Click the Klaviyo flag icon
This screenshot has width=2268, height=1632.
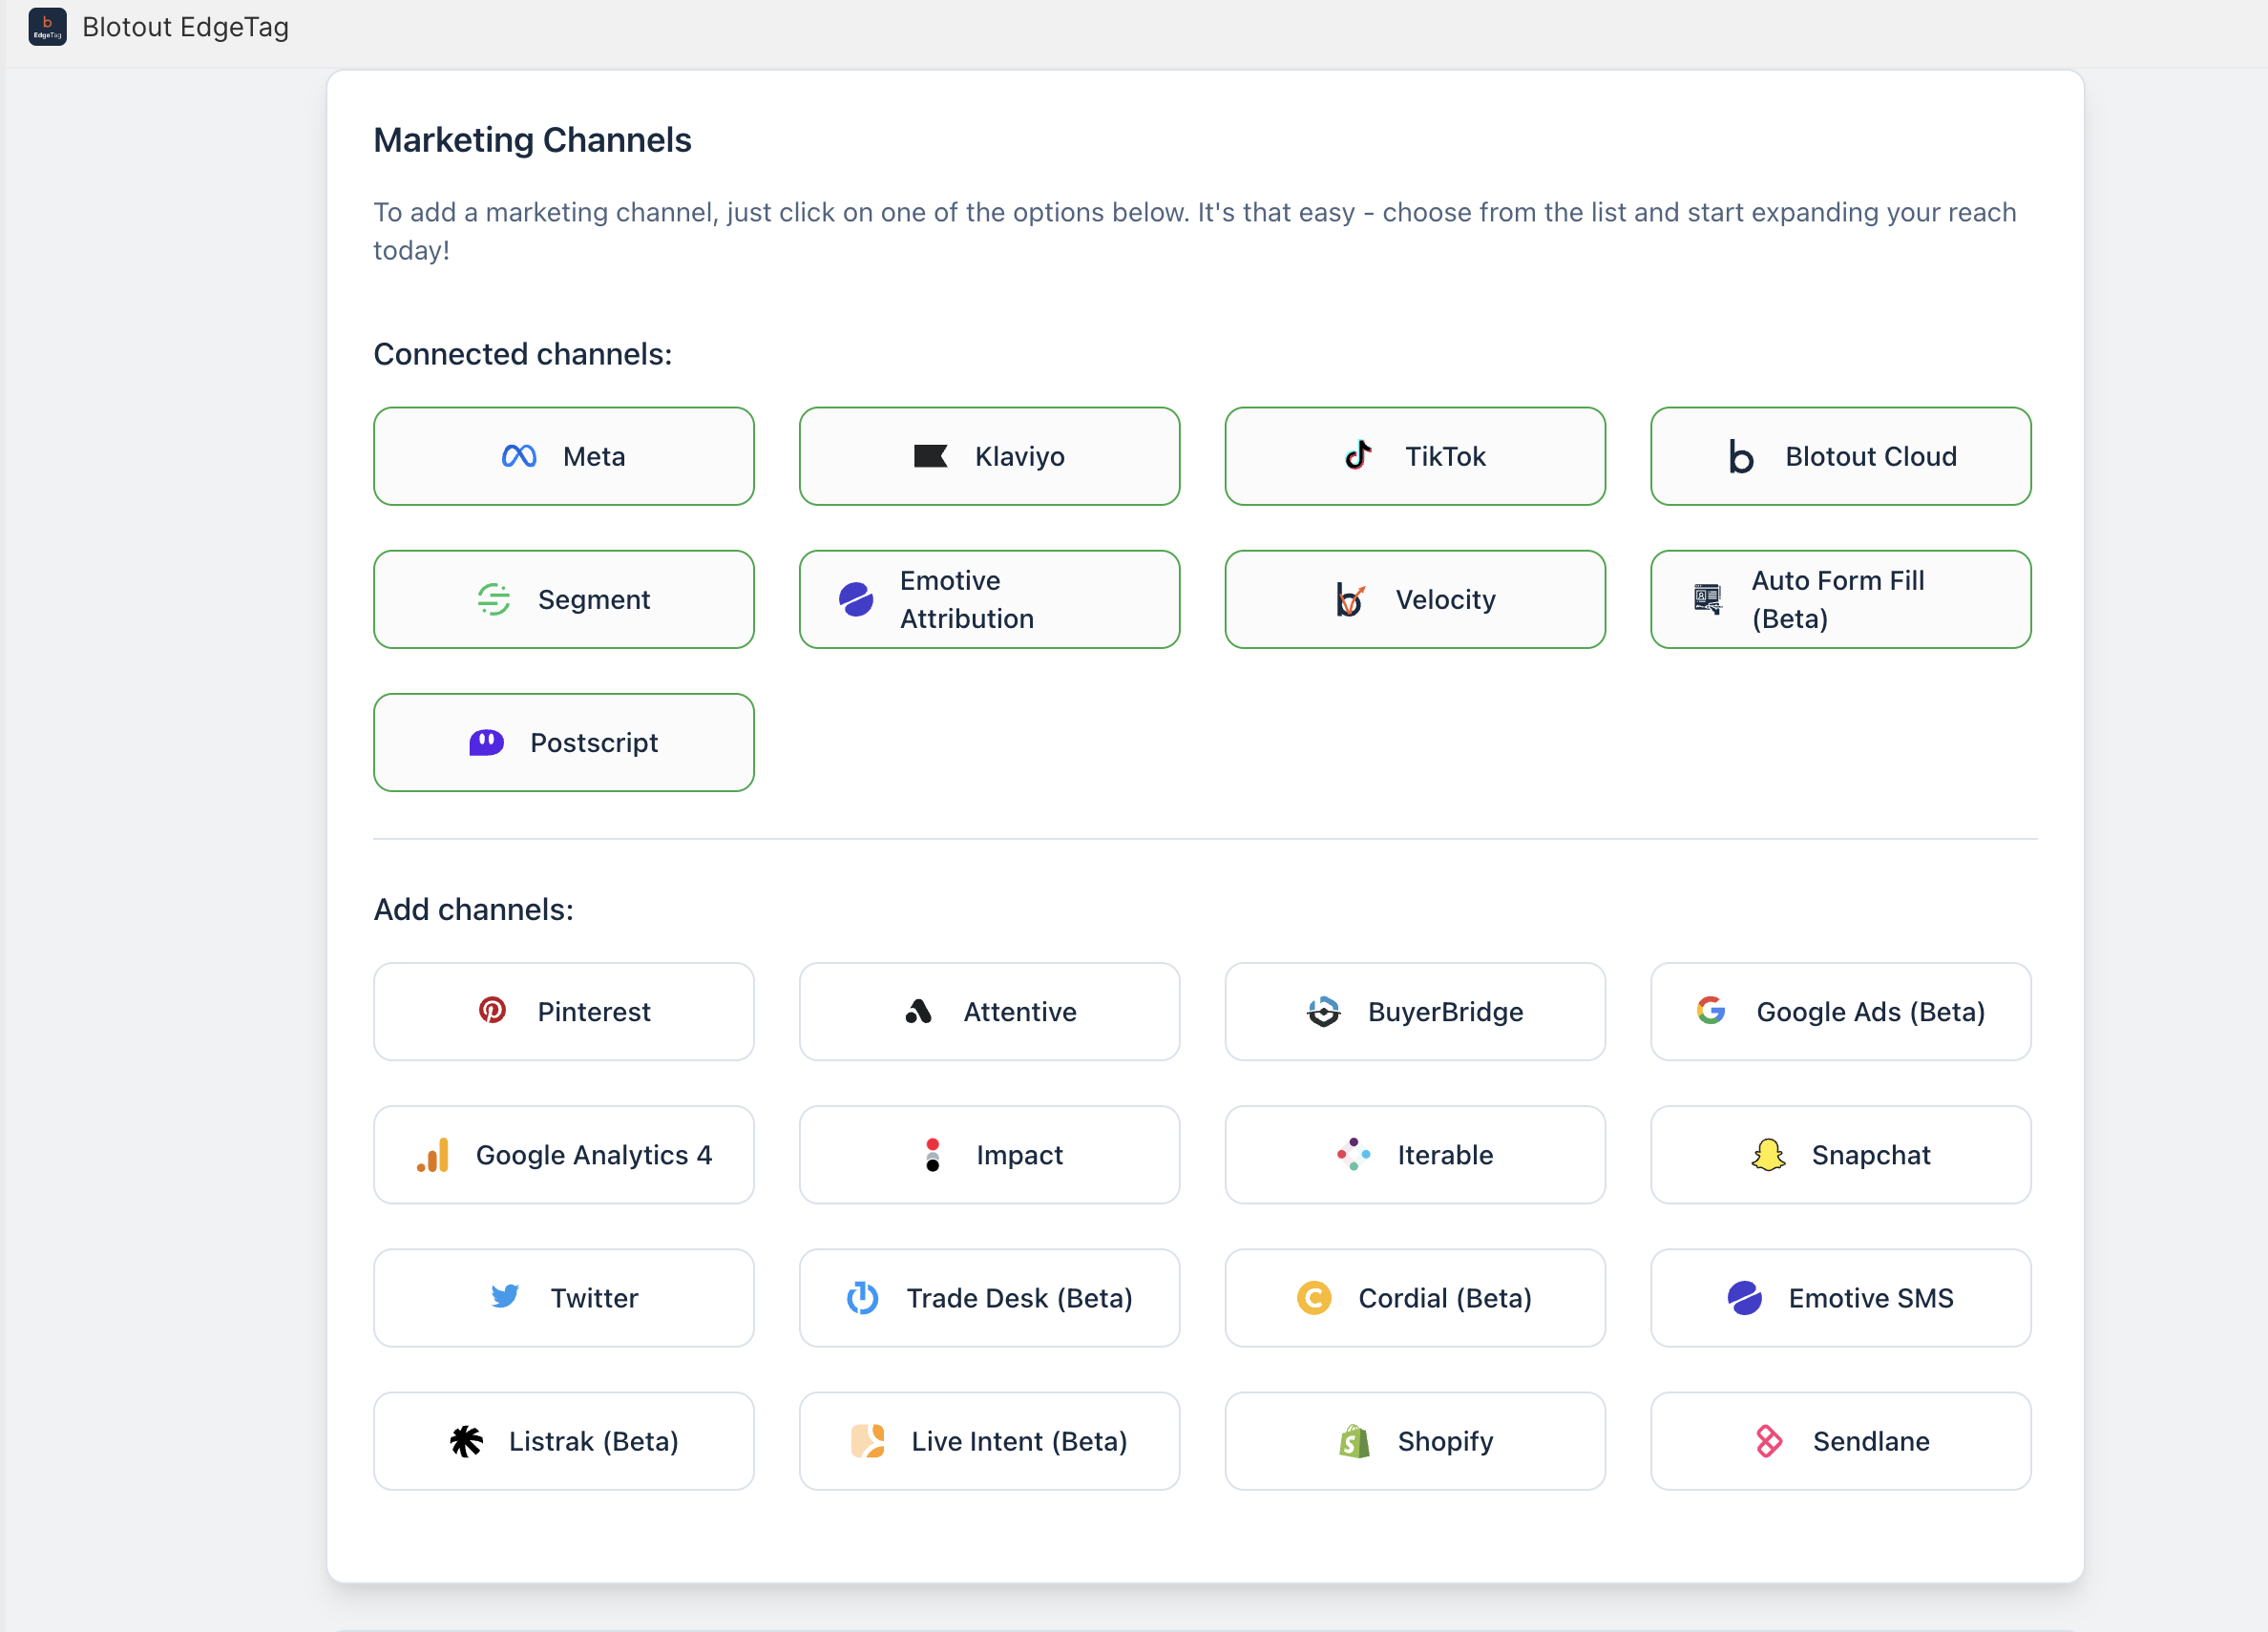(930, 457)
